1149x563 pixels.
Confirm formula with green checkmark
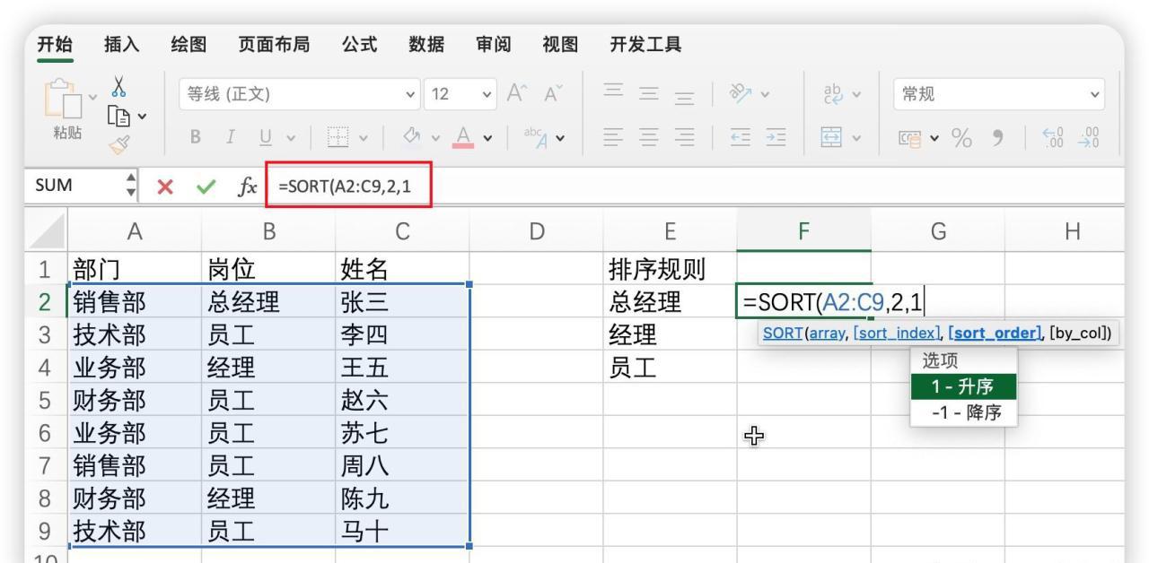(208, 188)
